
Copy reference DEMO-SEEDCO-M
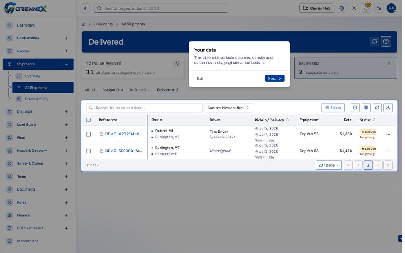tap(101, 151)
